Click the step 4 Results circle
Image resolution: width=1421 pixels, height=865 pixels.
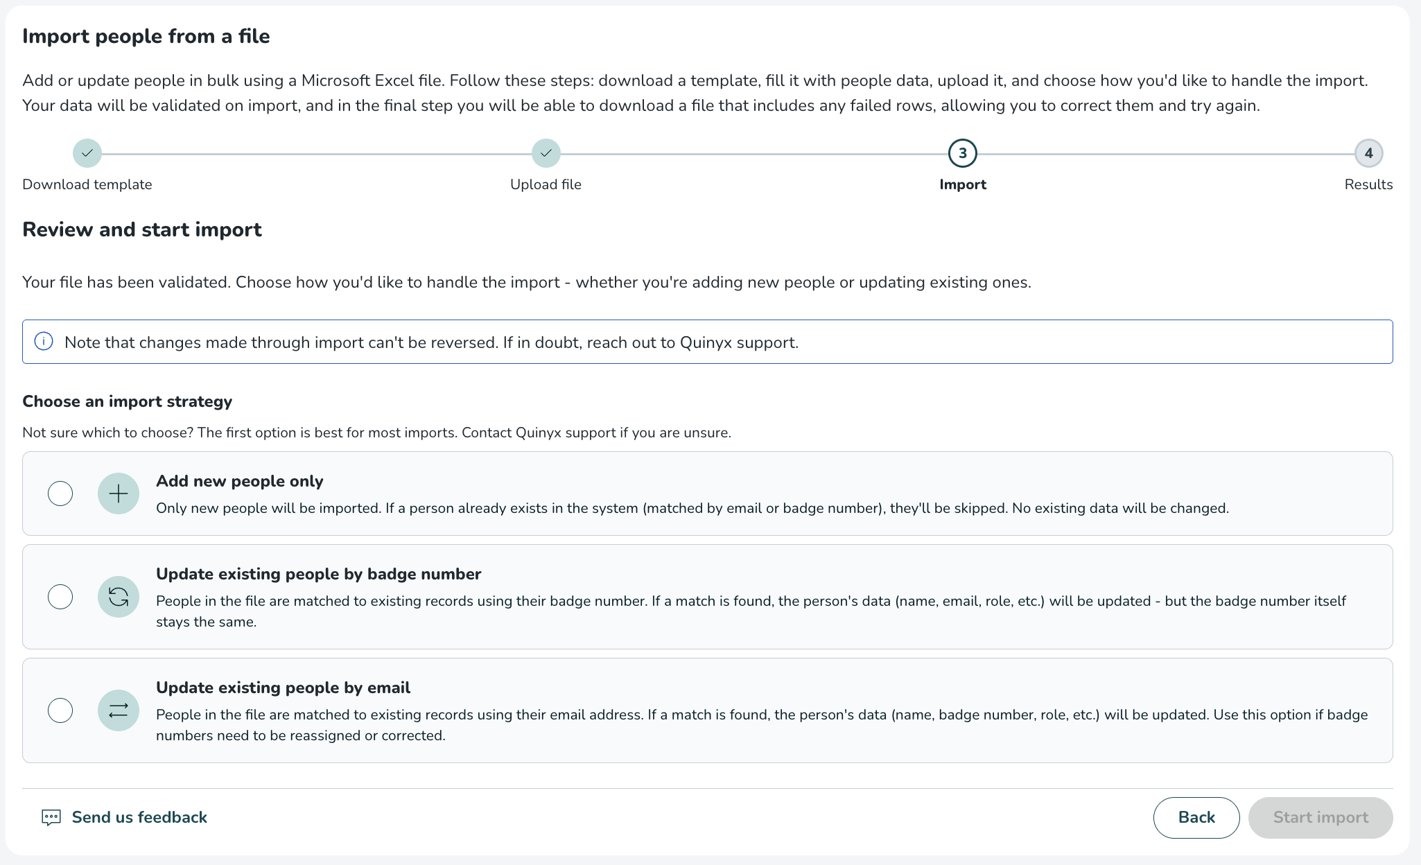point(1368,153)
